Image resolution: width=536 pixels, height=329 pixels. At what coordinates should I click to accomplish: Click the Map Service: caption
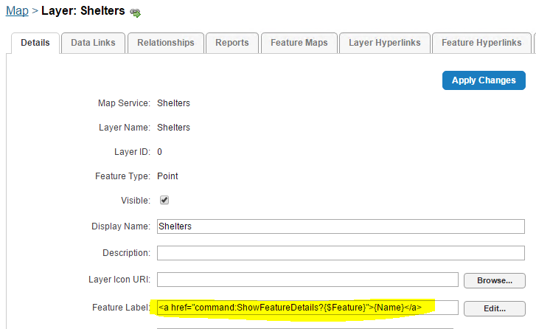coord(124,103)
